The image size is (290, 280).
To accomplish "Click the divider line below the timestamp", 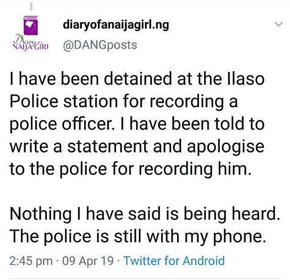I will [146, 278].
